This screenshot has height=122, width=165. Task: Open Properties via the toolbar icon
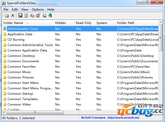click(x=38, y=16)
